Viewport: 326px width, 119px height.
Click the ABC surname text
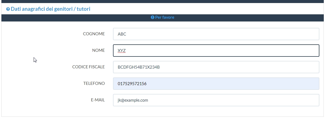coord(122,34)
